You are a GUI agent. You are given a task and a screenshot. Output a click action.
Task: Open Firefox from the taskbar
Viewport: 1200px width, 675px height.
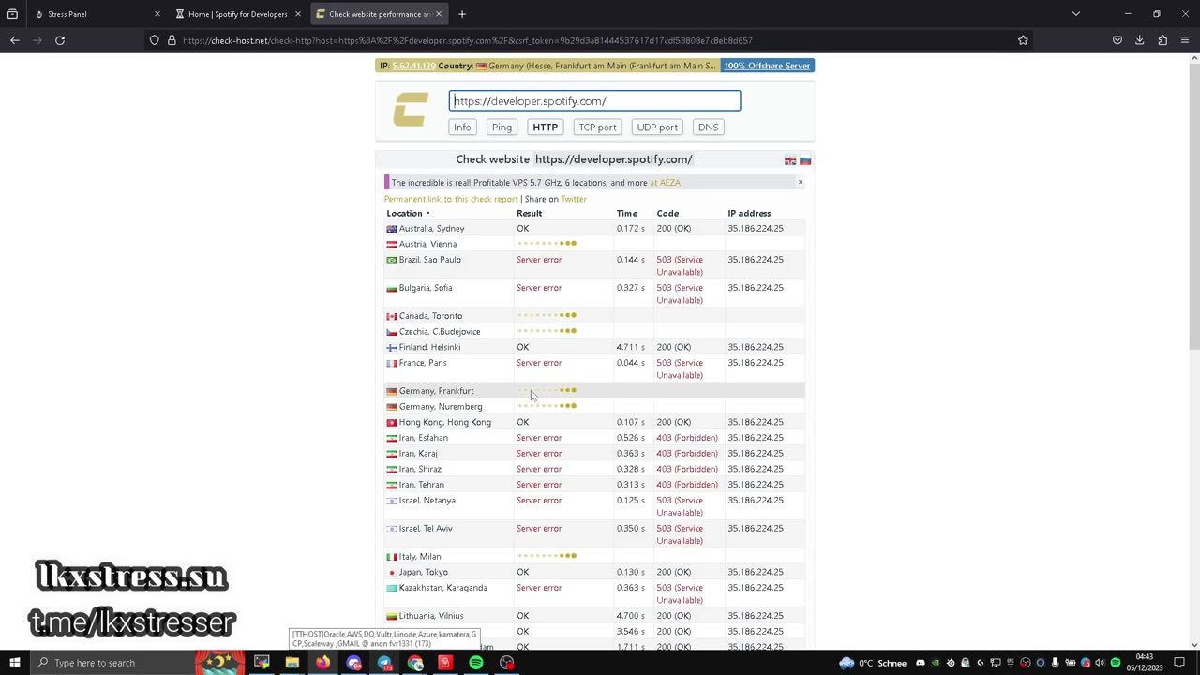(322, 663)
